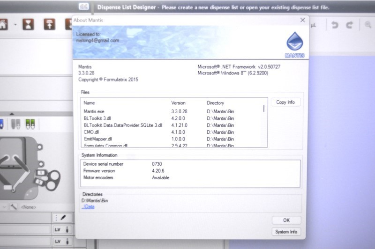Click the Home icon in the main toolbar
Viewport: 375px width, 249px height.
(x=3, y=25)
